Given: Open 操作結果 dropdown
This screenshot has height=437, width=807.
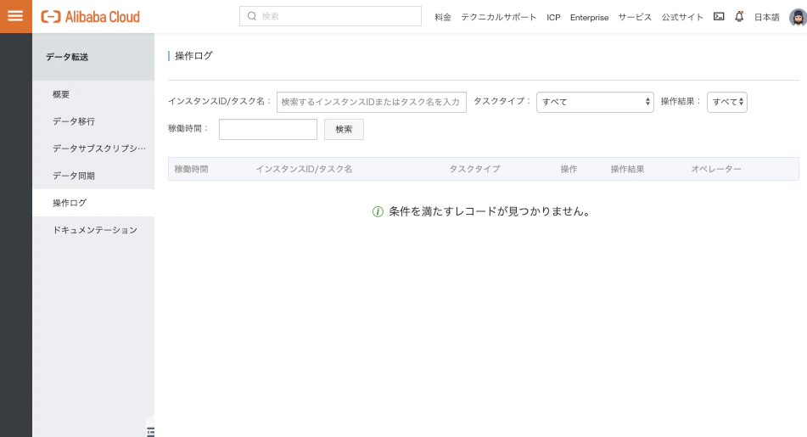Looking at the screenshot, I should point(726,102).
